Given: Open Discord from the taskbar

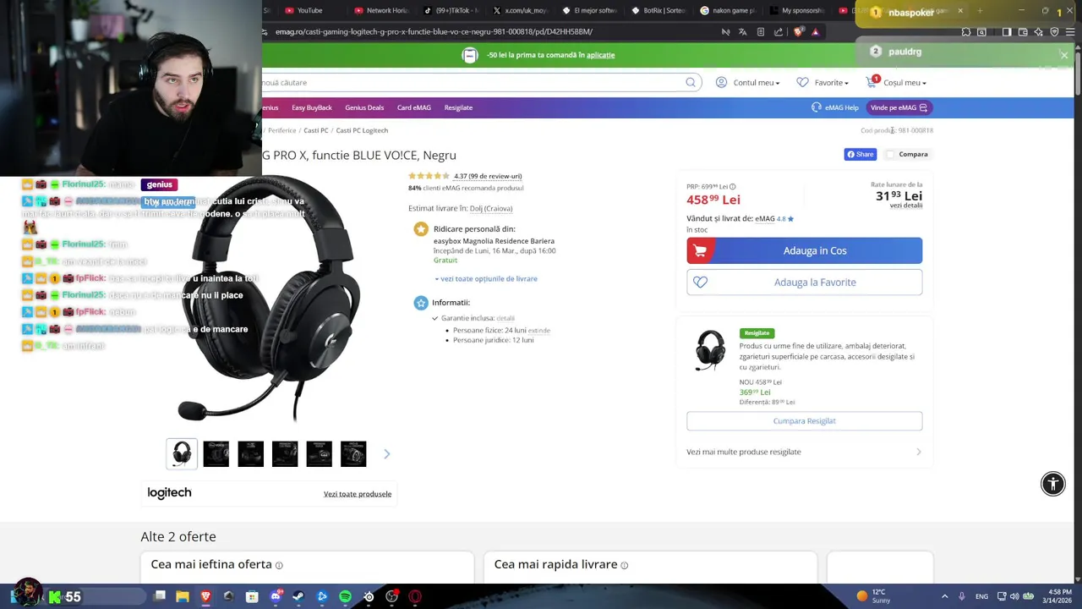Looking at the screenshot, I should 275,596.
